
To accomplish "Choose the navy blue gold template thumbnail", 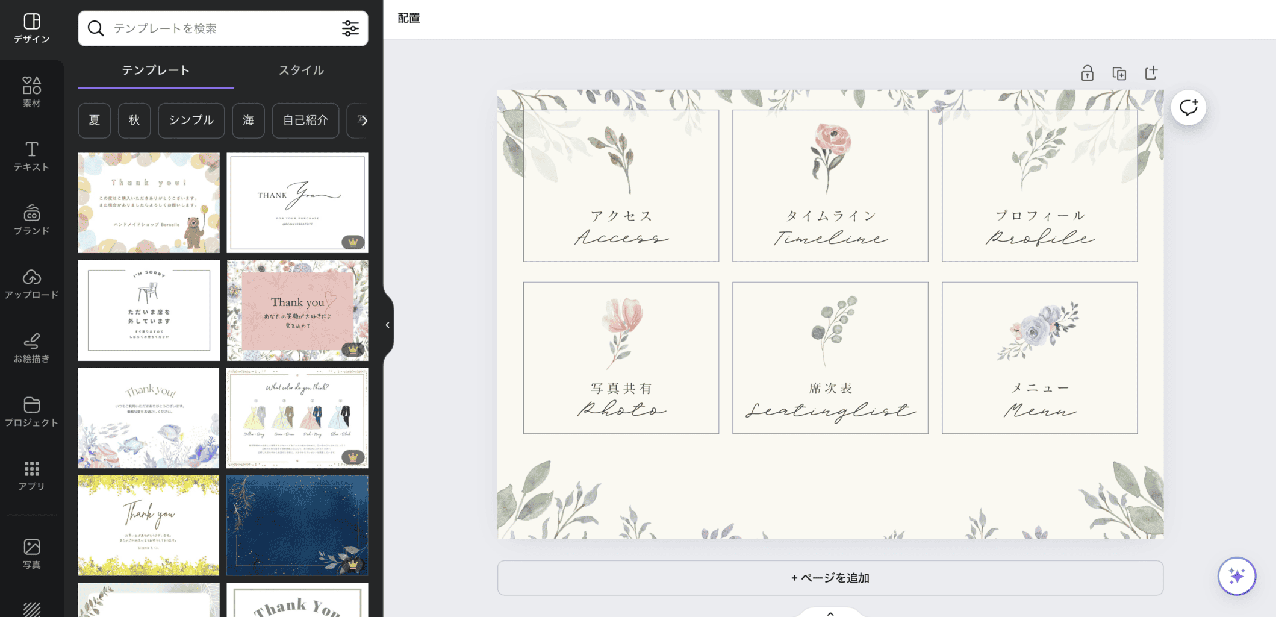I will (x=297, y=525).
